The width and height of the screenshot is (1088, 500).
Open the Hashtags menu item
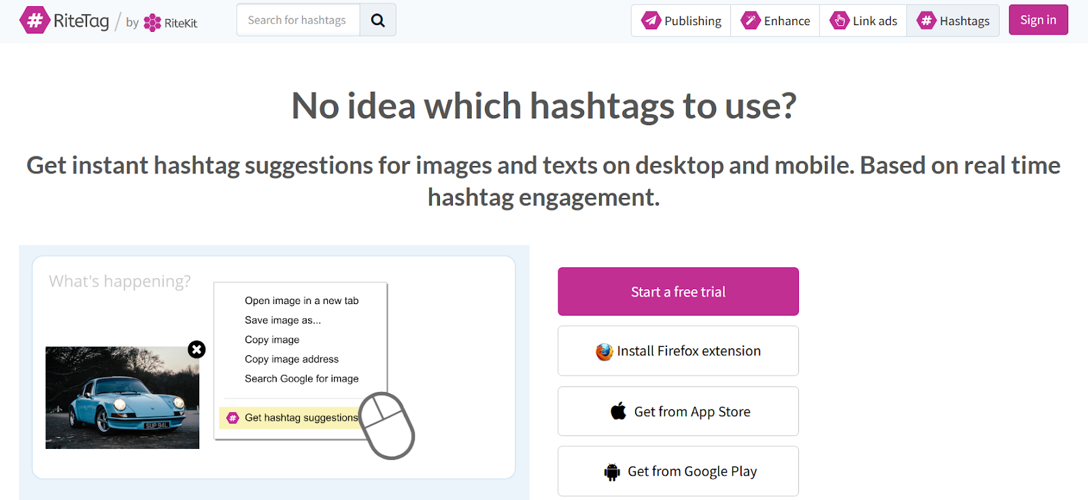953,20
